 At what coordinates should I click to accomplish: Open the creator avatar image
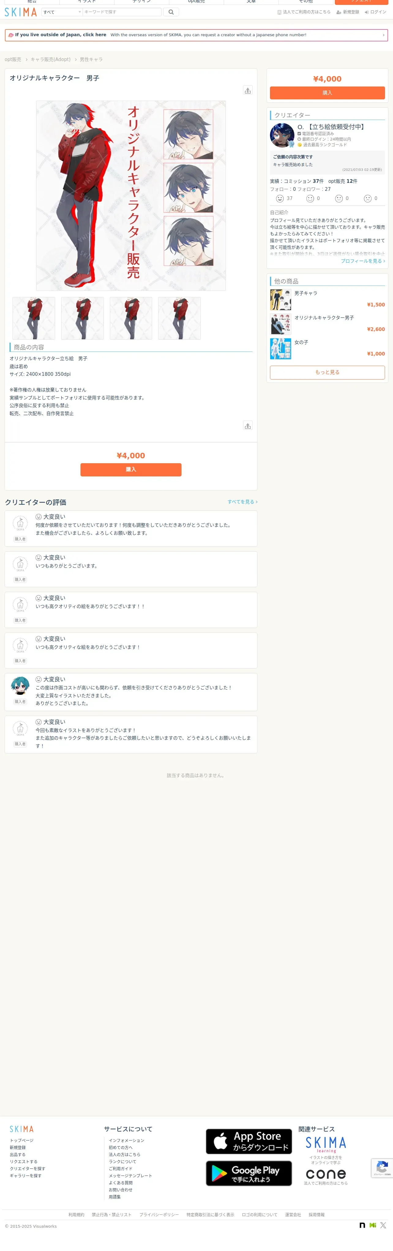tap(282, 135)
